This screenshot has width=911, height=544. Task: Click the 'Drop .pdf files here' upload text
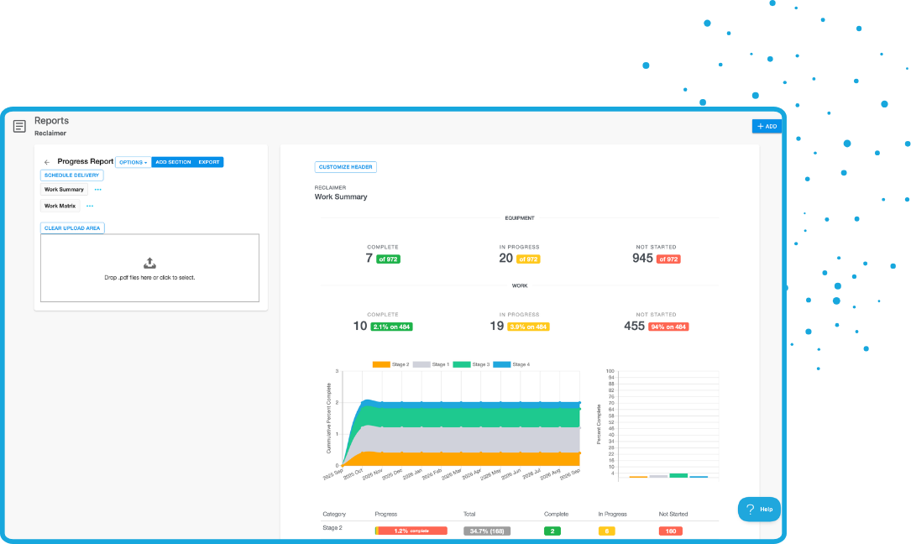coord(150,278)
